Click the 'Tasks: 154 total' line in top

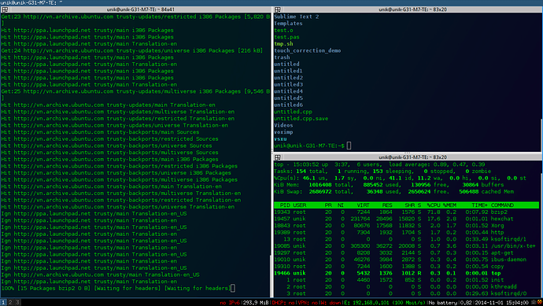[382, 171]
